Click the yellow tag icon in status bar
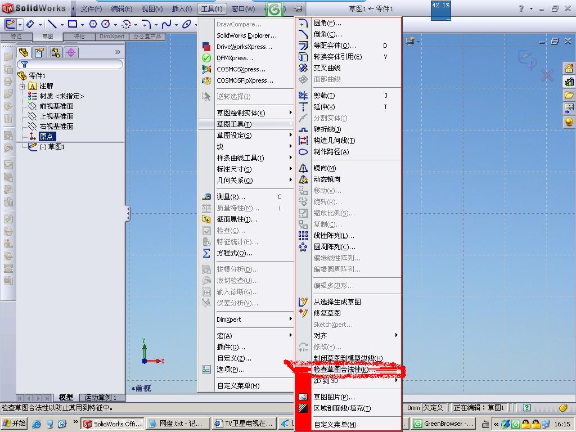Image resolution: width=576 pixels, height=432 pixels. click(562, 407)
